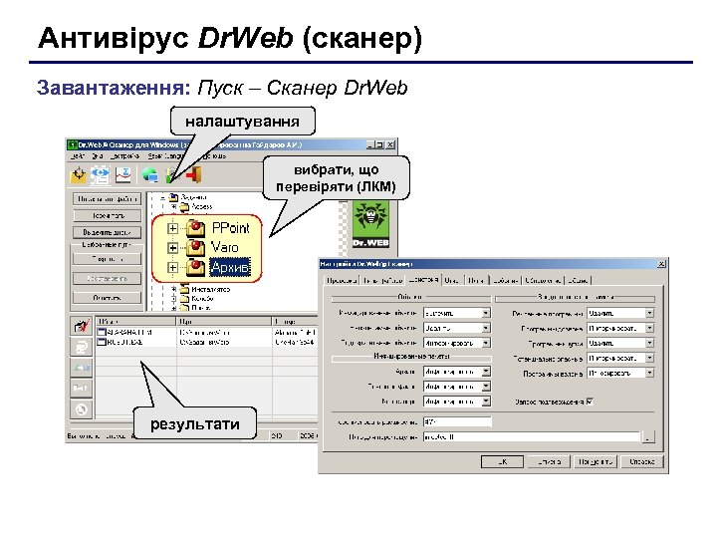Switch to the file types settings tab

click(382, 280)
